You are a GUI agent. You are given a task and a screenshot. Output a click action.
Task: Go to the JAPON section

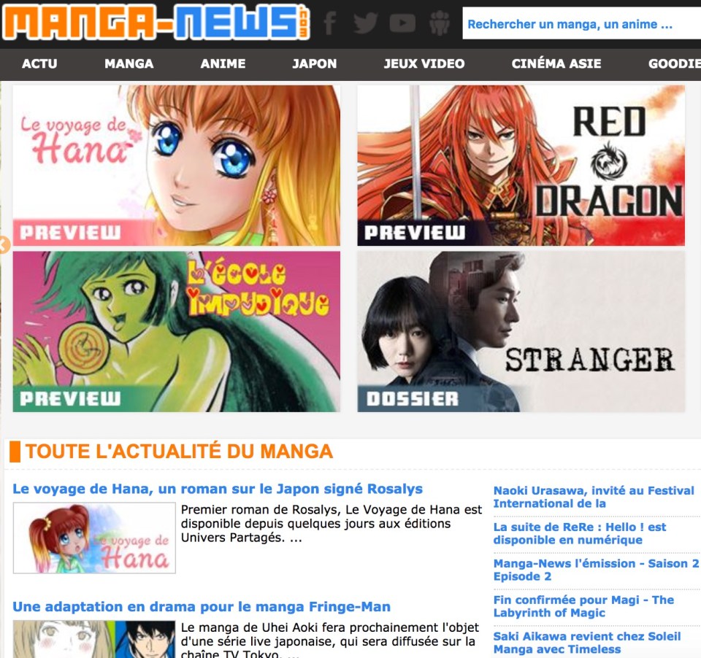(314, 63)
